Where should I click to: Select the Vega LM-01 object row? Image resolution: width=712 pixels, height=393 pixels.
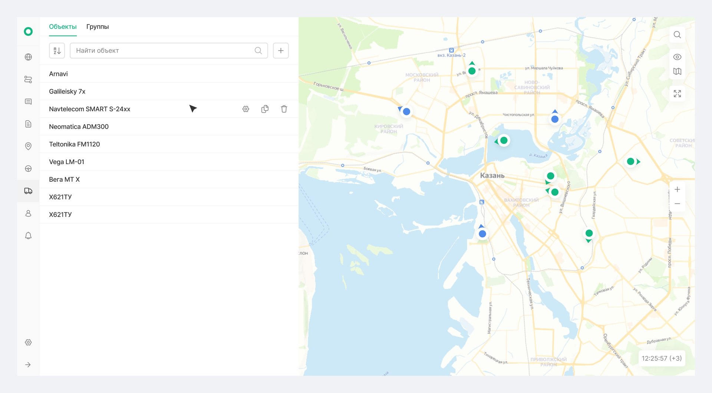click(x=169, y=162)
